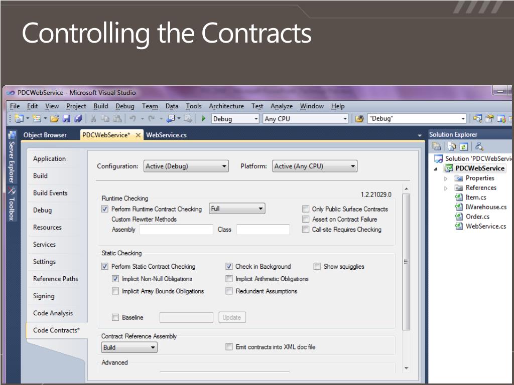
Task: Click the Open File folder icon
Action: (54, 118)
